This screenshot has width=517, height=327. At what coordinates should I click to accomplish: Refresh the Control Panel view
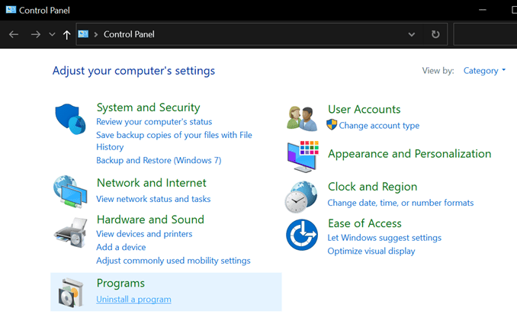pos(435,34)
